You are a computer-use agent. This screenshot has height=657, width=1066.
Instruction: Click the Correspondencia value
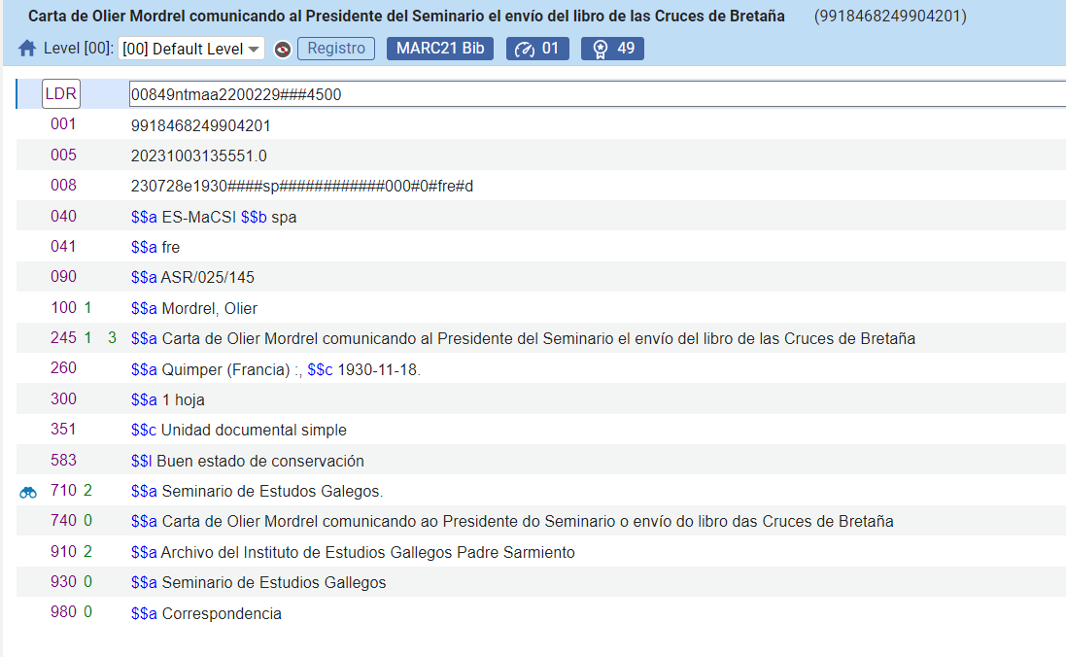pos(222,613)
